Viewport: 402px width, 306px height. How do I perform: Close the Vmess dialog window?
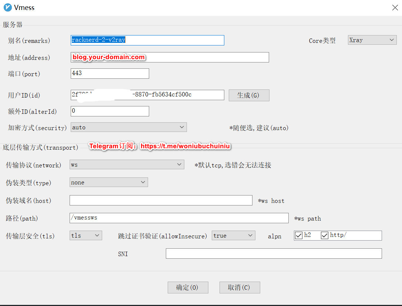[395, 7]
